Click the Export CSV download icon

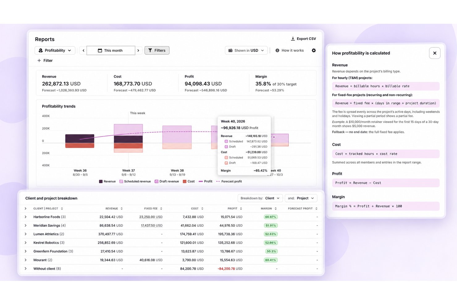(293, 39)
